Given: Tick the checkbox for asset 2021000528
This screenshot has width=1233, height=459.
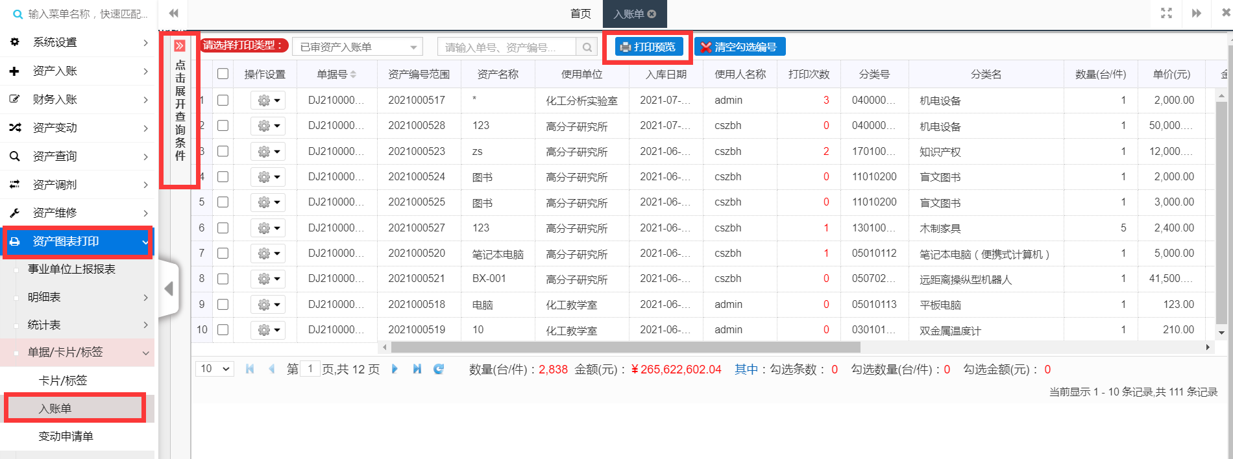Looking at the screenshot, I should click(x=223, y=126).
